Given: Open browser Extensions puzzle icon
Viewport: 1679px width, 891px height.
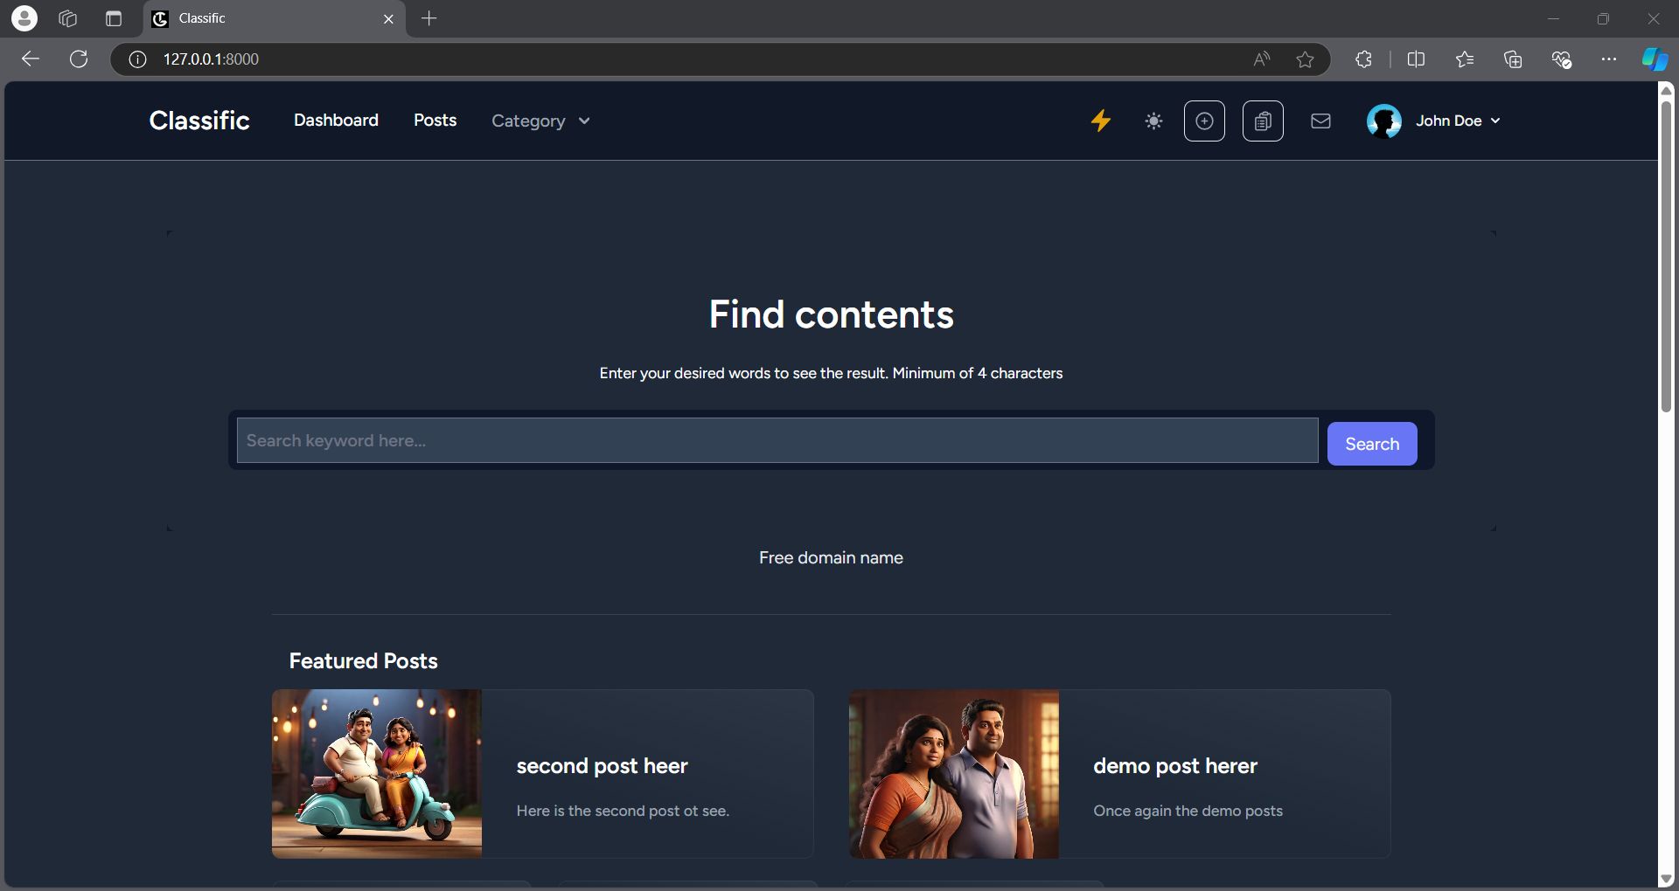Looking at the screenshot, I should (1363, 59).
